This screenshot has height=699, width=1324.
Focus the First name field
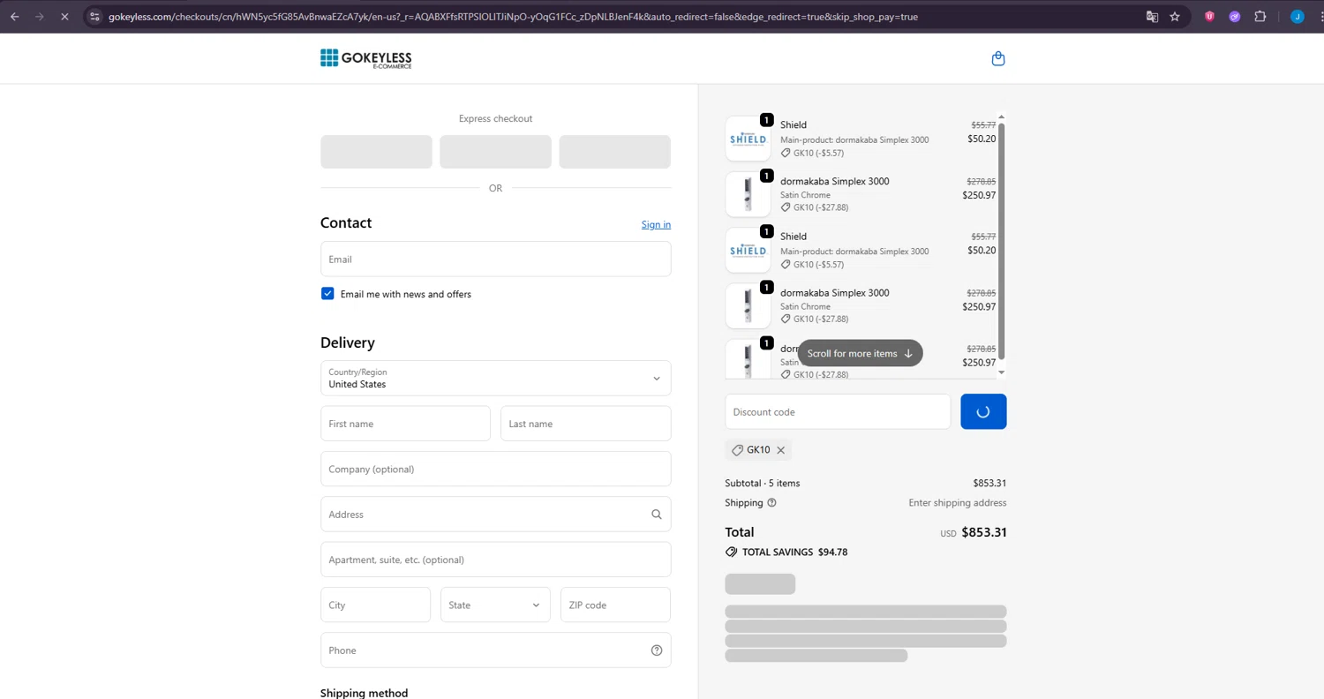tap(405, 424)
